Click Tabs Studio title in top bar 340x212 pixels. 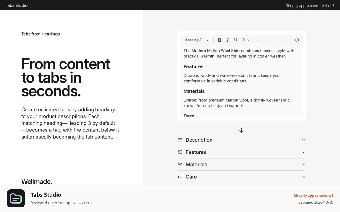point(17,5)
